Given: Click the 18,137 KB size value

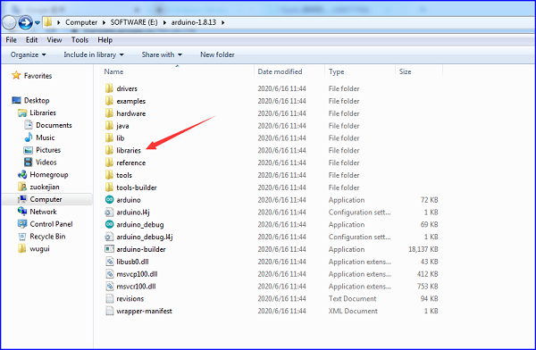Looking at the screenshot, I should [x=423, y=249].
